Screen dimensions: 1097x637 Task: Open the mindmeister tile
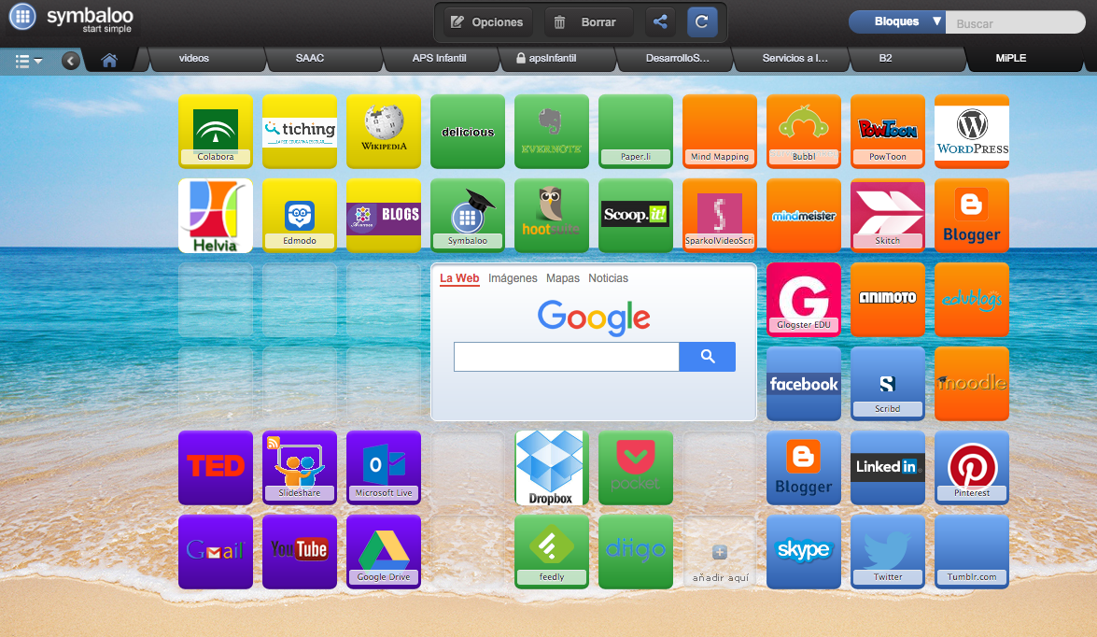pos(803,216)
